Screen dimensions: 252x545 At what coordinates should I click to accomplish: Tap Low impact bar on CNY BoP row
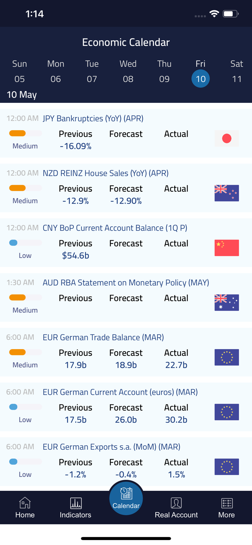click(25, 243)
